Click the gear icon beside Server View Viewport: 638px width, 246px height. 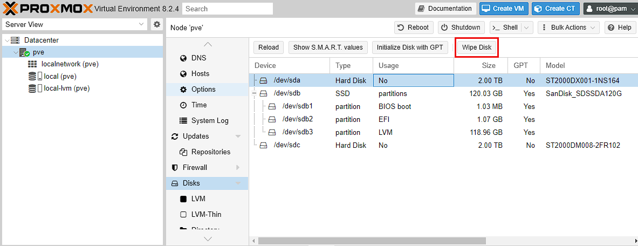[x=157, y=24]
